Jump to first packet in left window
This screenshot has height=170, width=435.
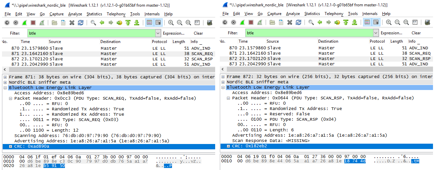point(128,23)
